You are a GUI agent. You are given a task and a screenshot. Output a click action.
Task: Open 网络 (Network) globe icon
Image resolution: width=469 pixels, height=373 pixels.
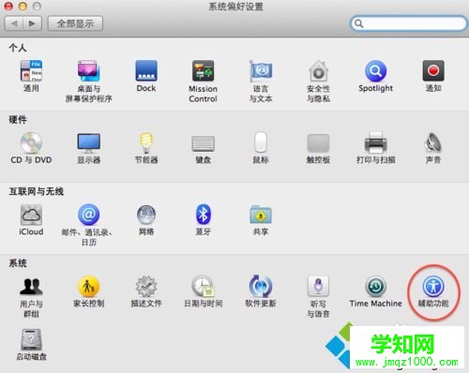click(146, 215)
